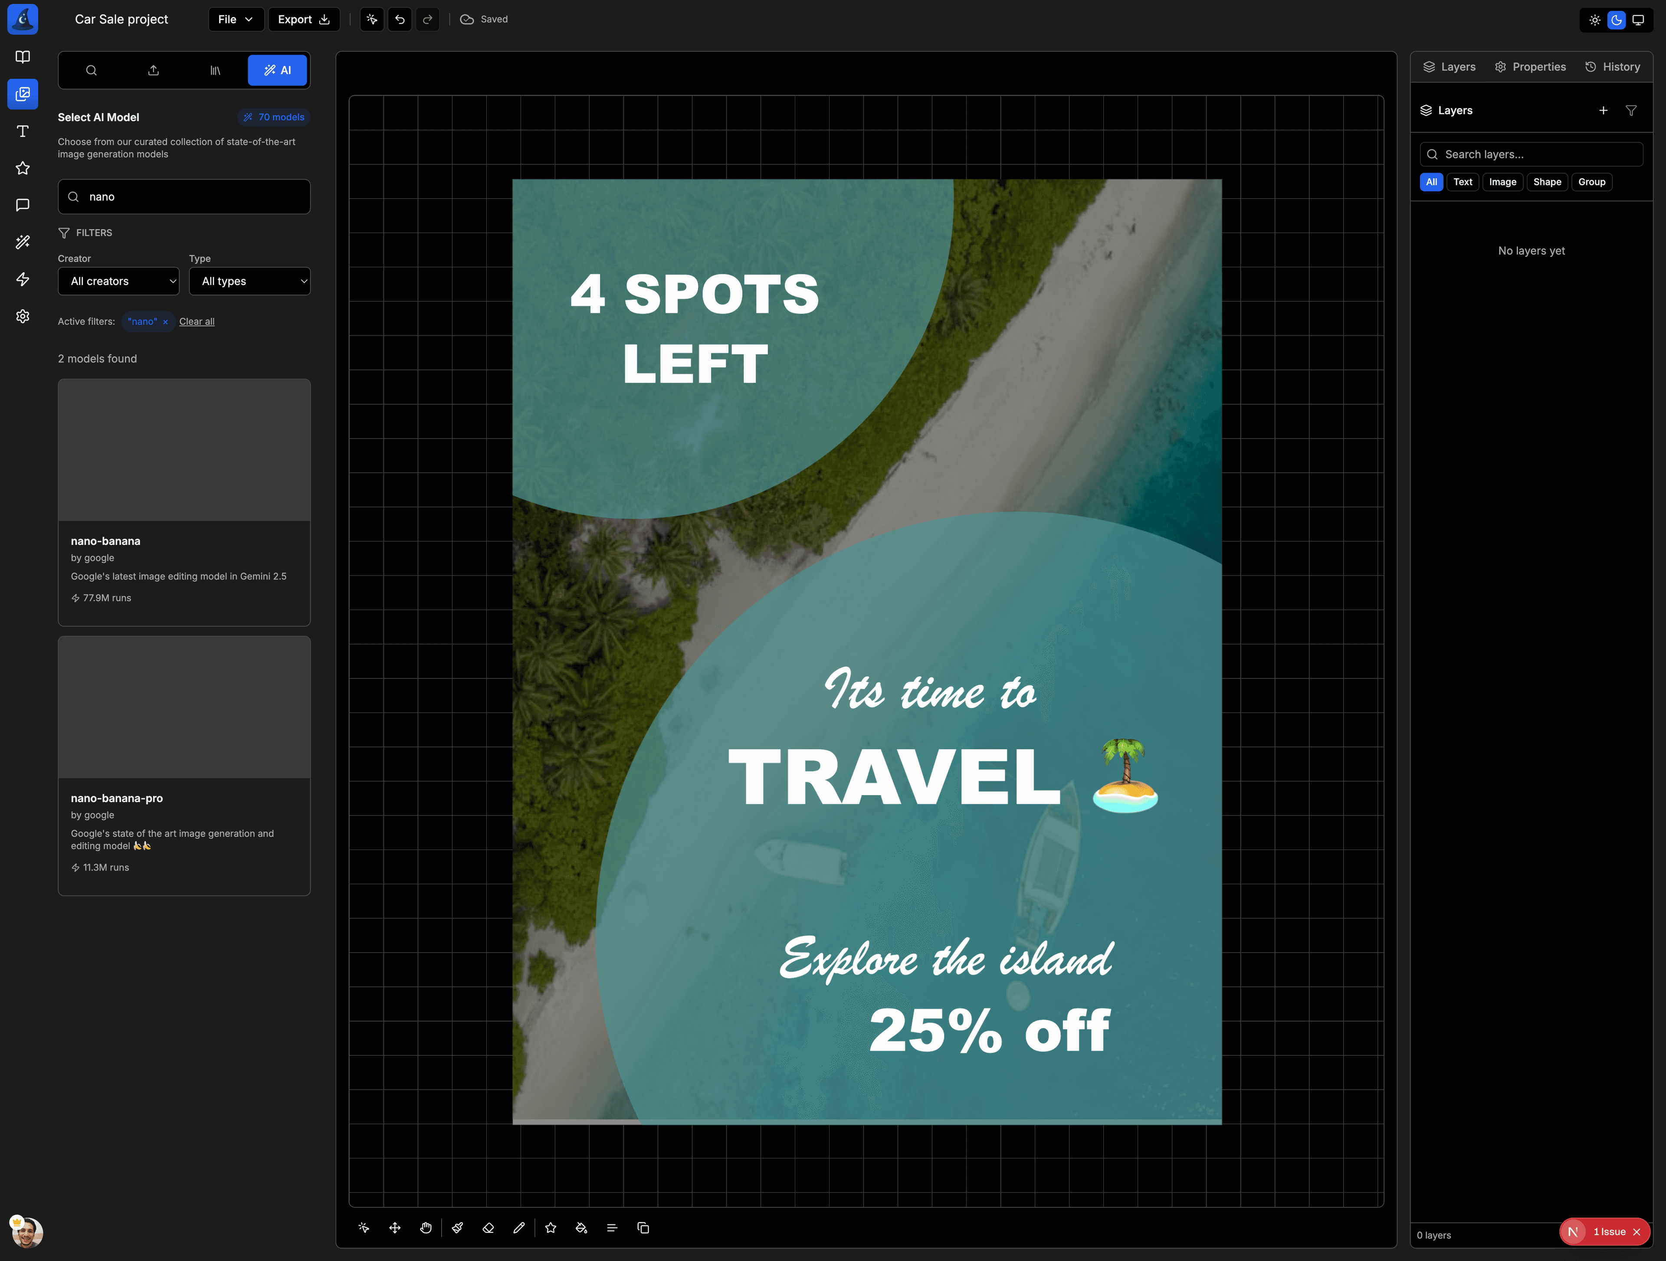This screenshot has height=1261, width=1666.
Task: Select the Hand pan tool
Action: (x=426, y=1228)
